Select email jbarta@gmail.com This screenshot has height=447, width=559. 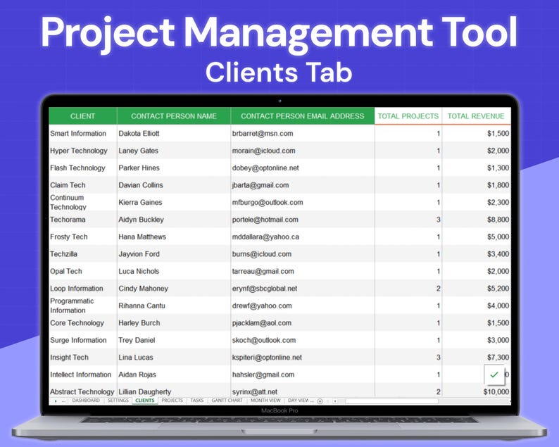pyautogui.click(x=260, y=185)
